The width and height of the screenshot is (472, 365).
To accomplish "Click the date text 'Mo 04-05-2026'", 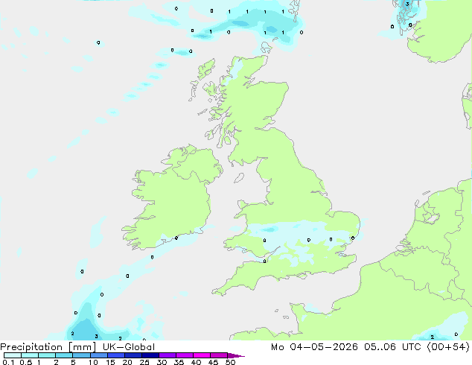I will [315, 347].
